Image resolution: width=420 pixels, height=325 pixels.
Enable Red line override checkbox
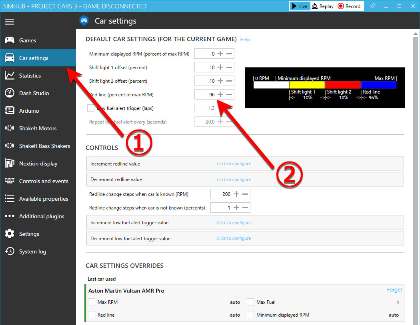pyautogui.click(x=92, y=315)
